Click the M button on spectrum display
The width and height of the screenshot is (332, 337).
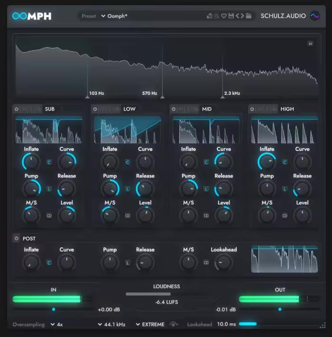pyautogui.click(x=310, y=44)
